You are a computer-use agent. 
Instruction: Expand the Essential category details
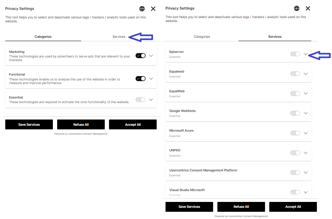pos(151,99)
